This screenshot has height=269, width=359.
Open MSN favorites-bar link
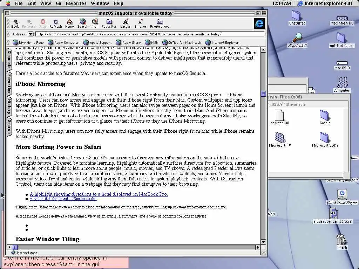[x=151, y=42]
